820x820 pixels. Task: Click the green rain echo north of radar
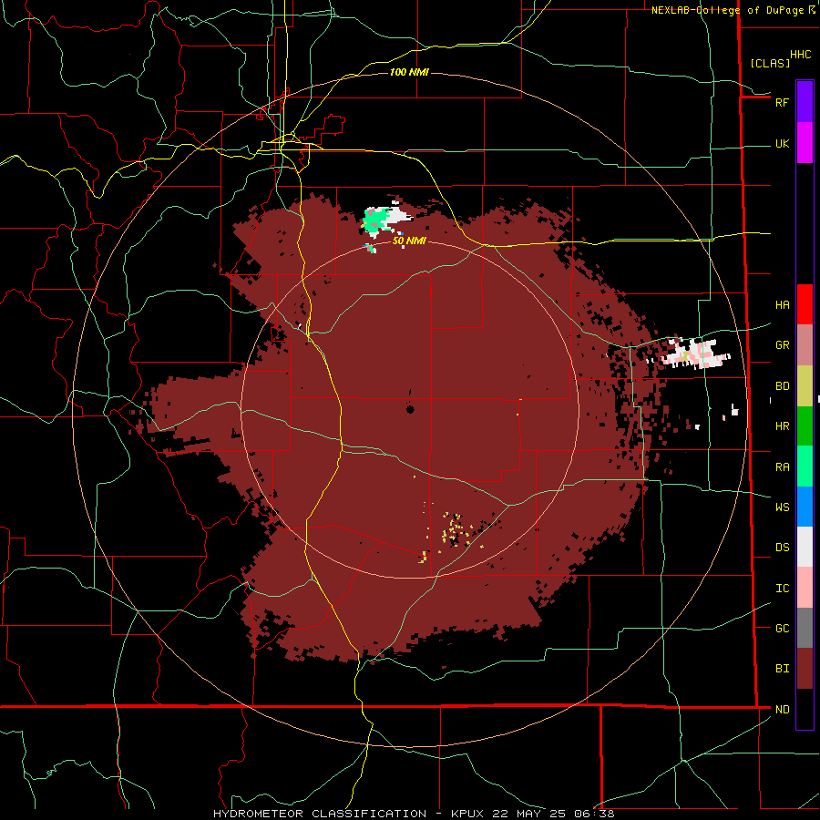[x=376, y=220]
